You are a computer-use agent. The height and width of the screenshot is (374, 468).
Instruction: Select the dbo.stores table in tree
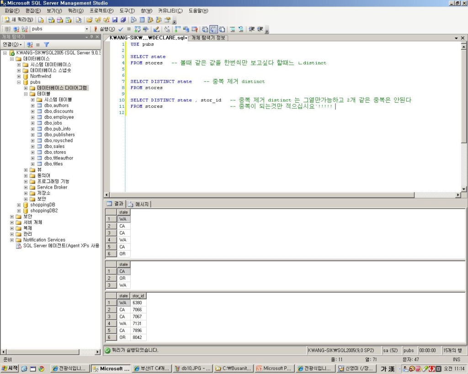55,152
